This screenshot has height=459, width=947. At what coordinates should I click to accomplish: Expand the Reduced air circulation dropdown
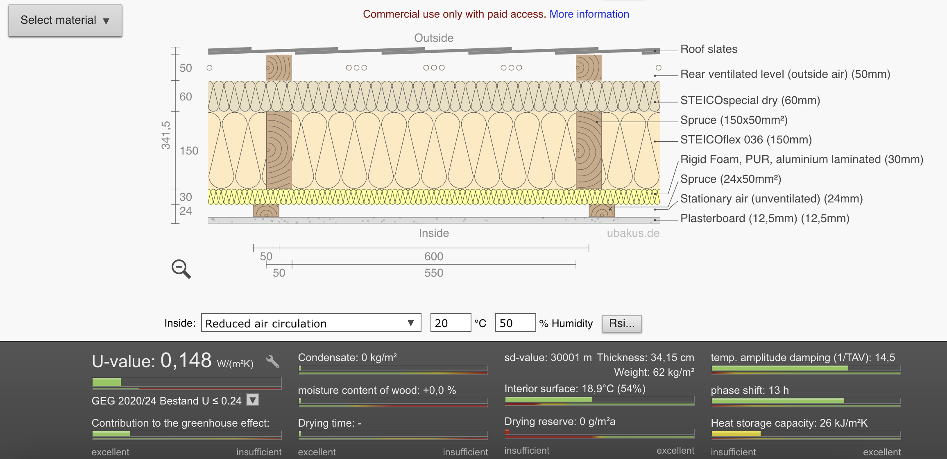pyautogui.click(x=311, y=323)
